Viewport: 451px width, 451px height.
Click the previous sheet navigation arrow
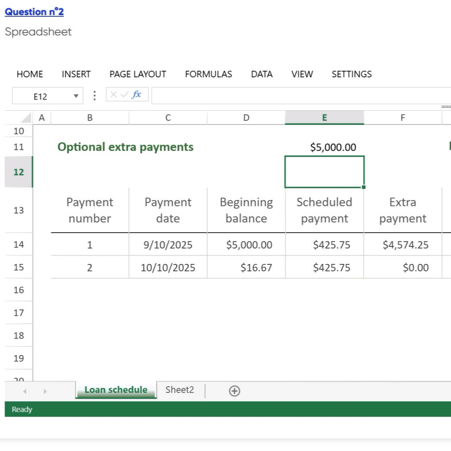(x=25, y=391)
